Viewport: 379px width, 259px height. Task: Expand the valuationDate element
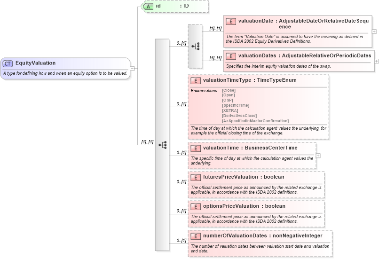click(x=374, y=31)
